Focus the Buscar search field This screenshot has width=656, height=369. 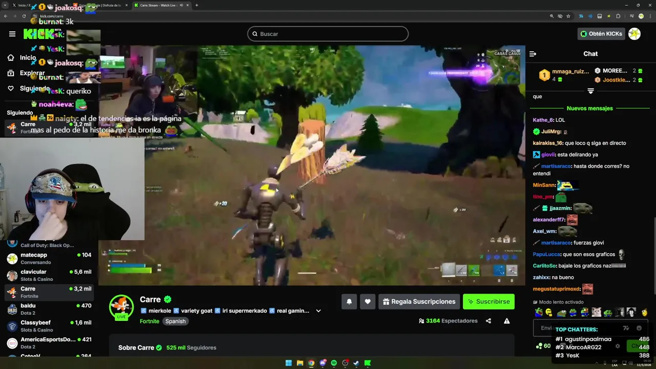click(328, 34)
